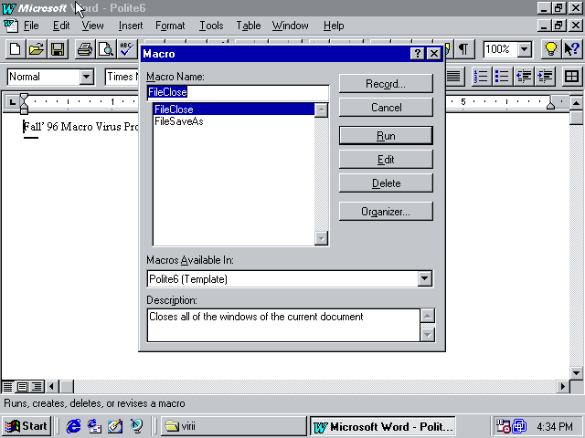Expand the Zoom 100% dropdown
Image resolution: width=585 pixels, height=438 pixels.
coord(524,49)
